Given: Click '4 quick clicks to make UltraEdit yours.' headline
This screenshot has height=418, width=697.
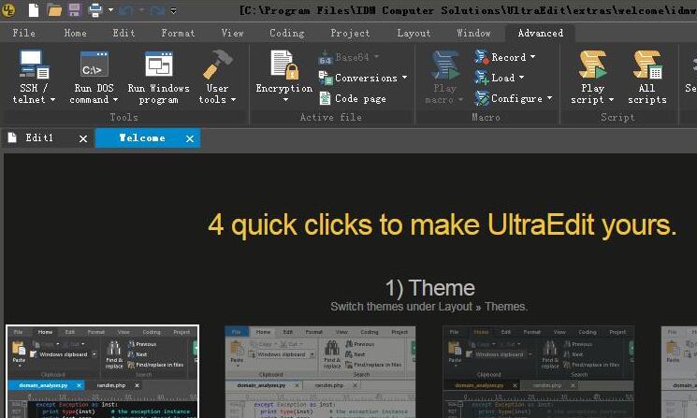Looking at the screenshot, I should 443,224.
